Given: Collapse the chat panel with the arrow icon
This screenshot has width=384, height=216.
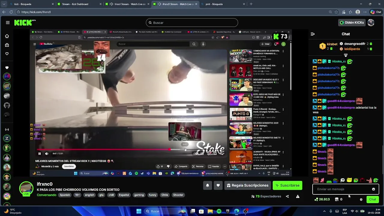Looking at the screenshot, I should 313,34.
